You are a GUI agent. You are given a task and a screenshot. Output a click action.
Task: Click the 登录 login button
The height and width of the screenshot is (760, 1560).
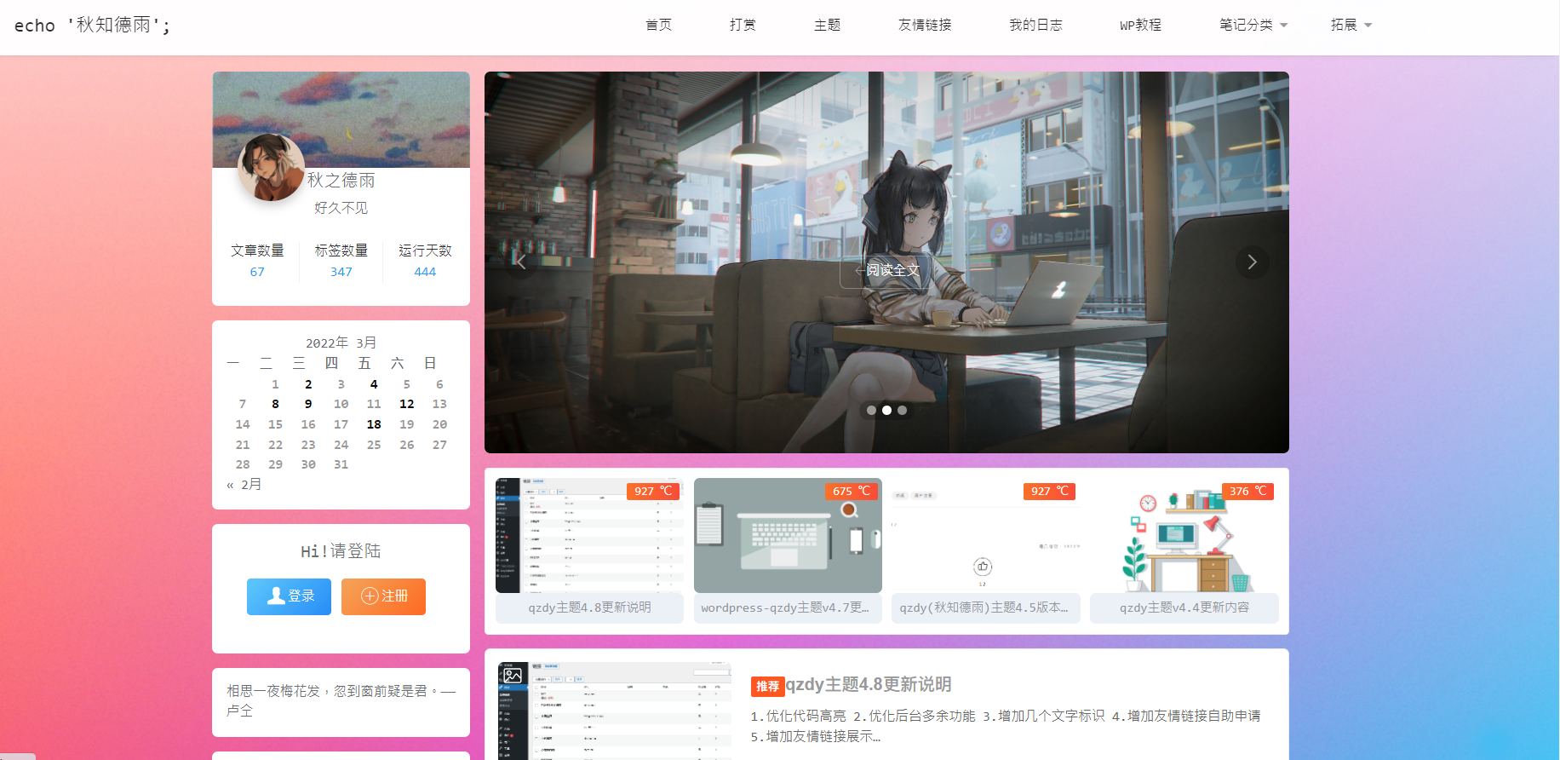pos(289,596)
